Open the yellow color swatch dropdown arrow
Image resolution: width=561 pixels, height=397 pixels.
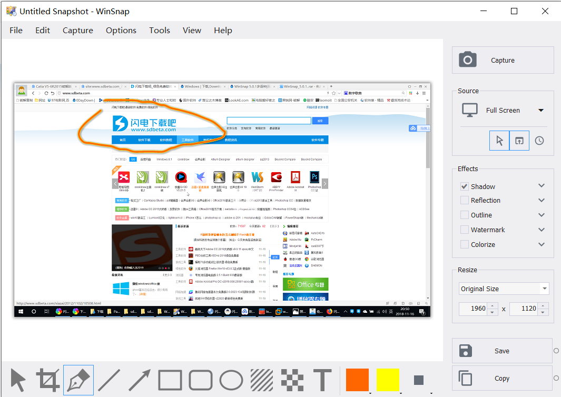(401, 393)
